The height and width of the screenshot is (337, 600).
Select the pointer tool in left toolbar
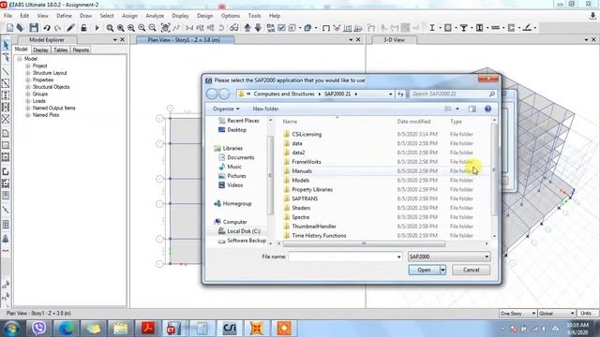(6, 45)
